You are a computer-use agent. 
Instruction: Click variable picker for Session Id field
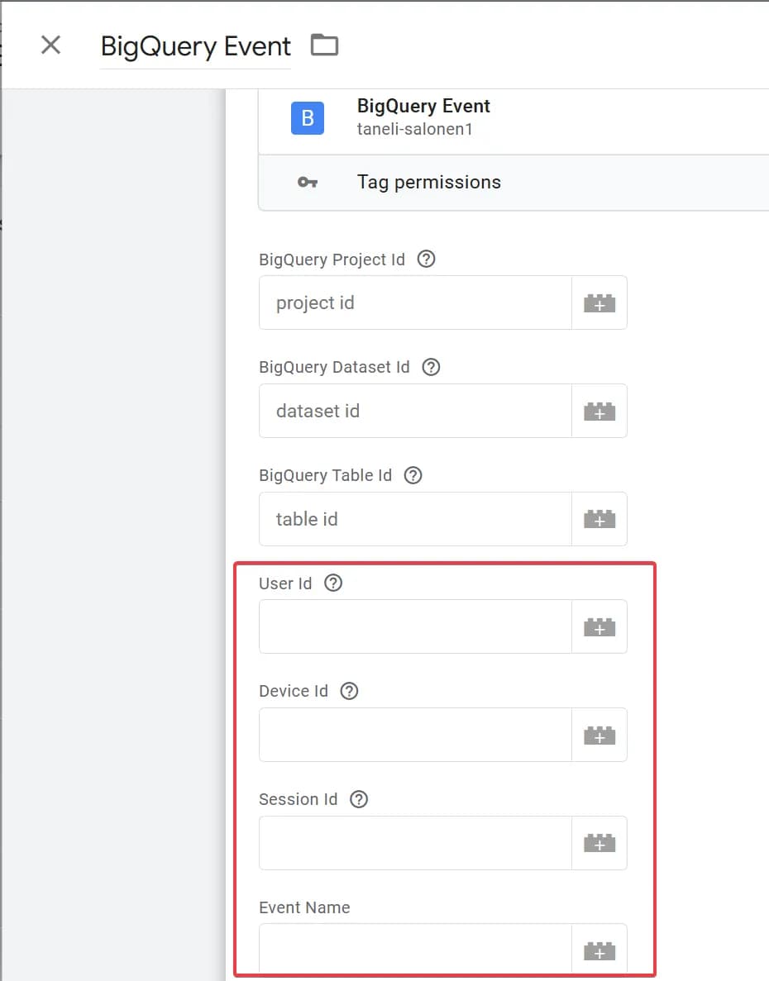(x=599, y=843)
